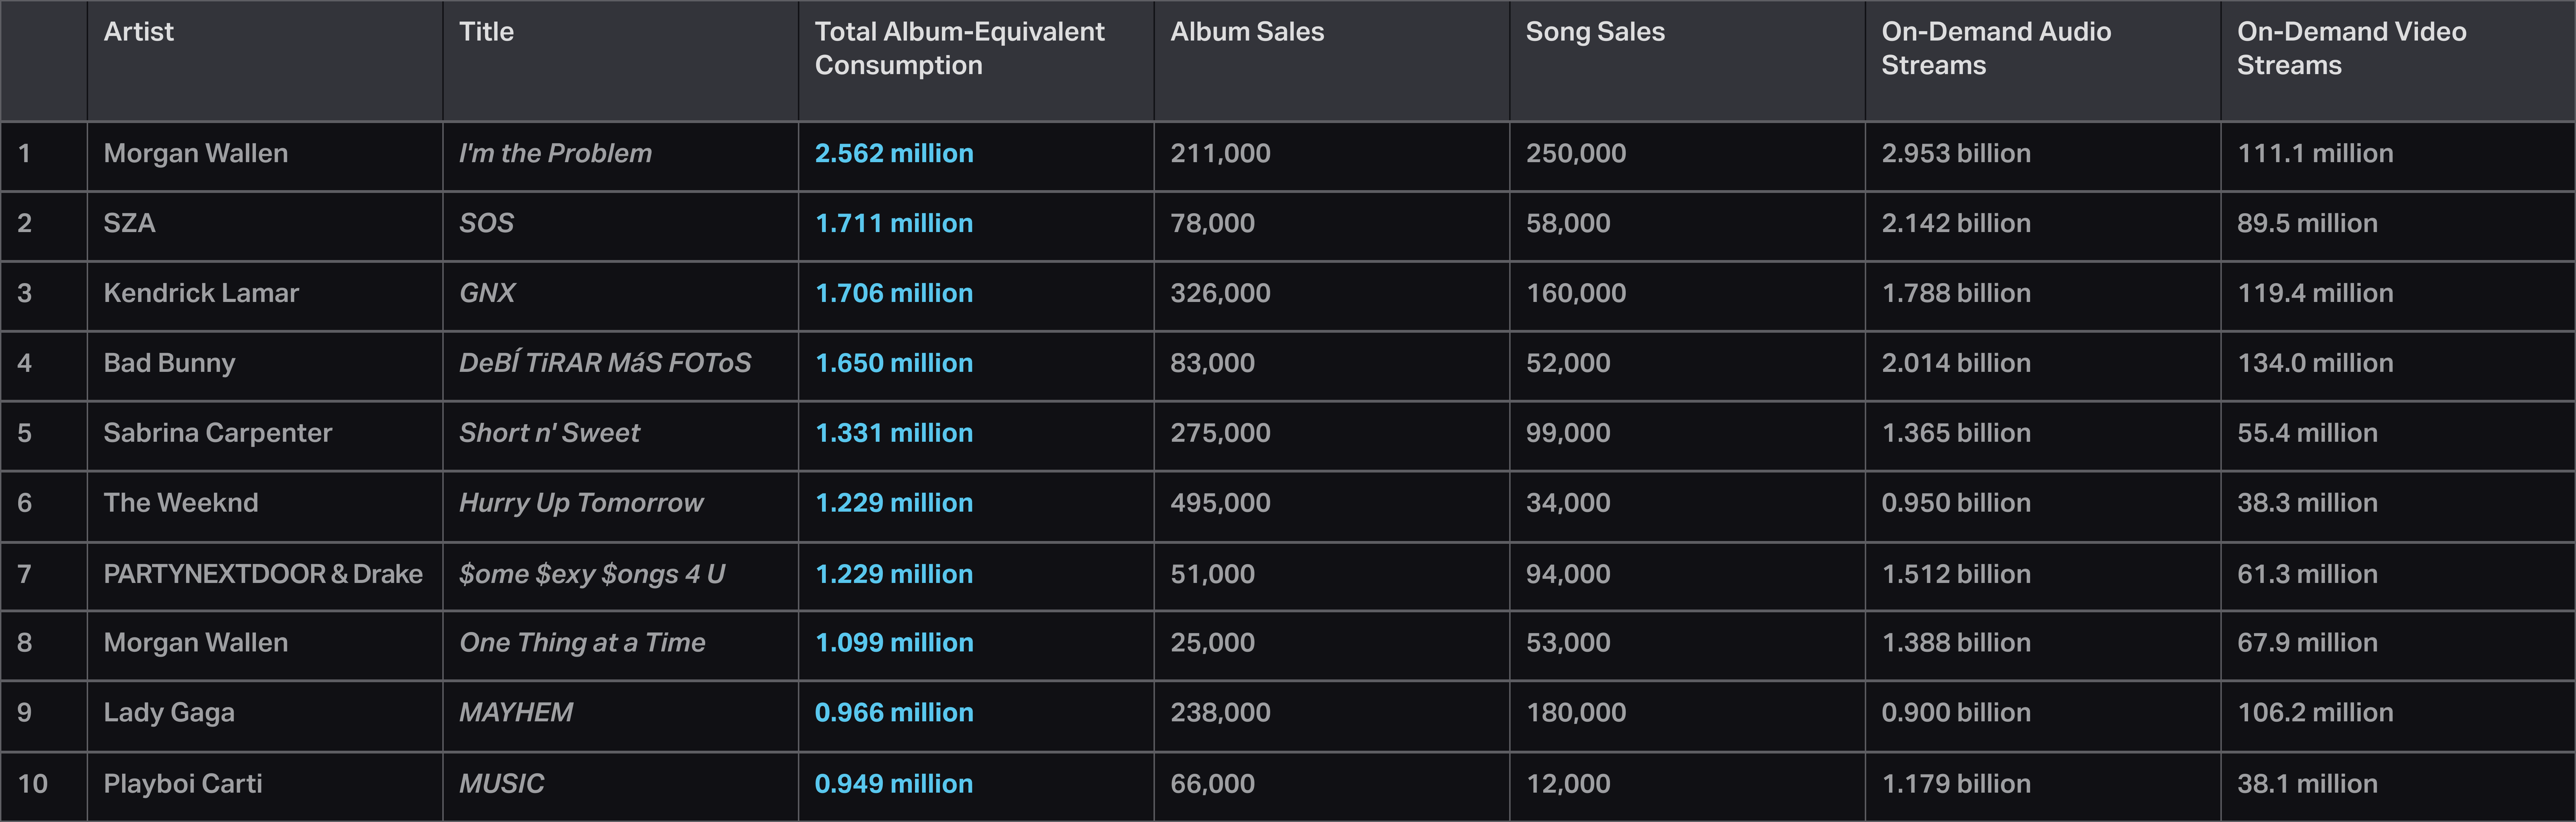This screenshot has width=2576, height=822.
Task: Select the MAYHEM album title
Action: tap(516, 713)
